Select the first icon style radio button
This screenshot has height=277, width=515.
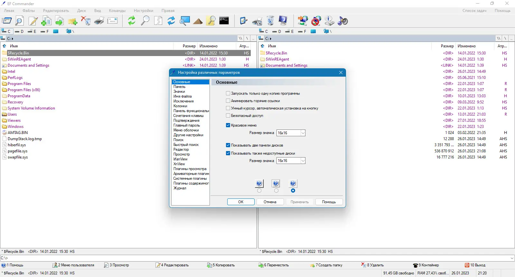pyautogui.click(x=259, y=191)
